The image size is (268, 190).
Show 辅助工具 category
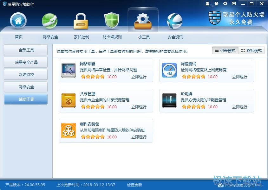point(26,99)
